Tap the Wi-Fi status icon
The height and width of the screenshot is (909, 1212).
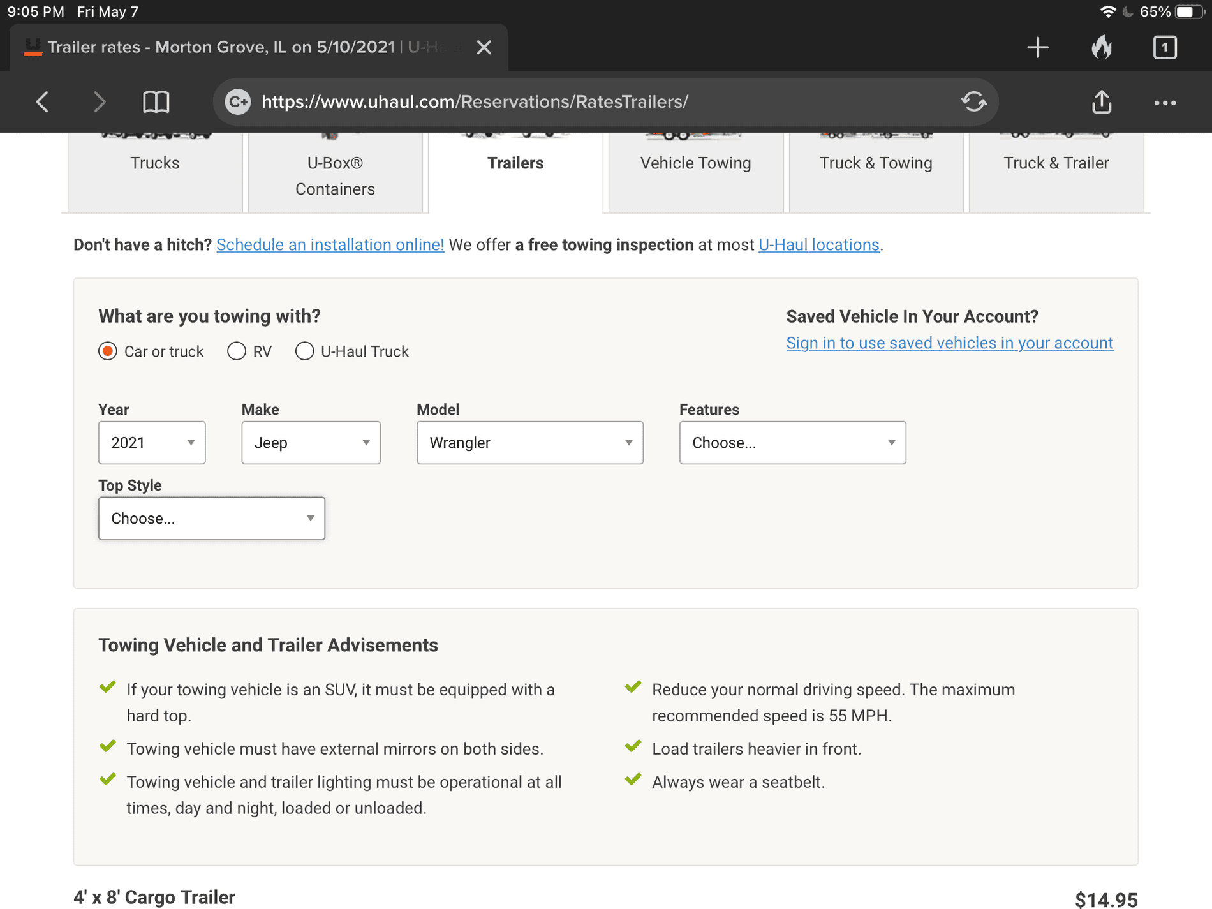pyautogui.click(x=1108, y=12)
